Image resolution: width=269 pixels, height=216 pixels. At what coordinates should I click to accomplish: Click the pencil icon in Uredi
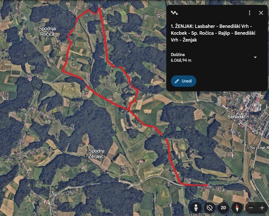point(177,81)
